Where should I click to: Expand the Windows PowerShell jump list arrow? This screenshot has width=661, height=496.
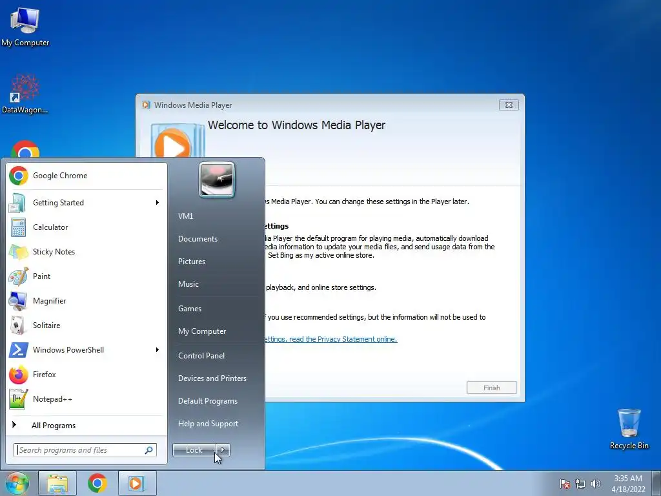pyautogui.click(x=158, y=349)
